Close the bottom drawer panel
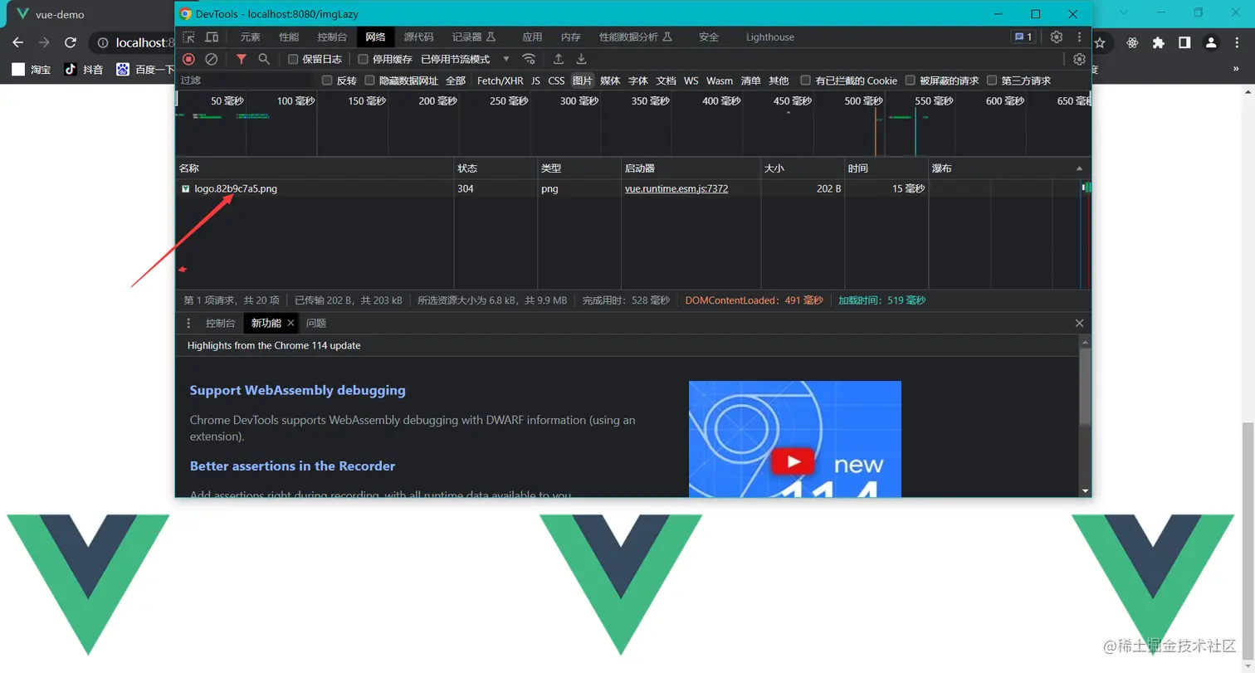Viewport: 1255px width, 673px height. [x=1079, y=323]
